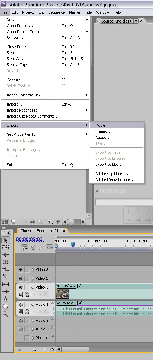Select the Rate Stretch tool
This screenshot has height=360, width=153.
click(x=6, y=269)
